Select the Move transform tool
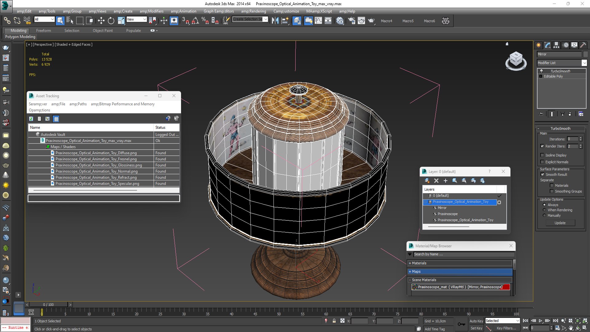 (101, 21)
